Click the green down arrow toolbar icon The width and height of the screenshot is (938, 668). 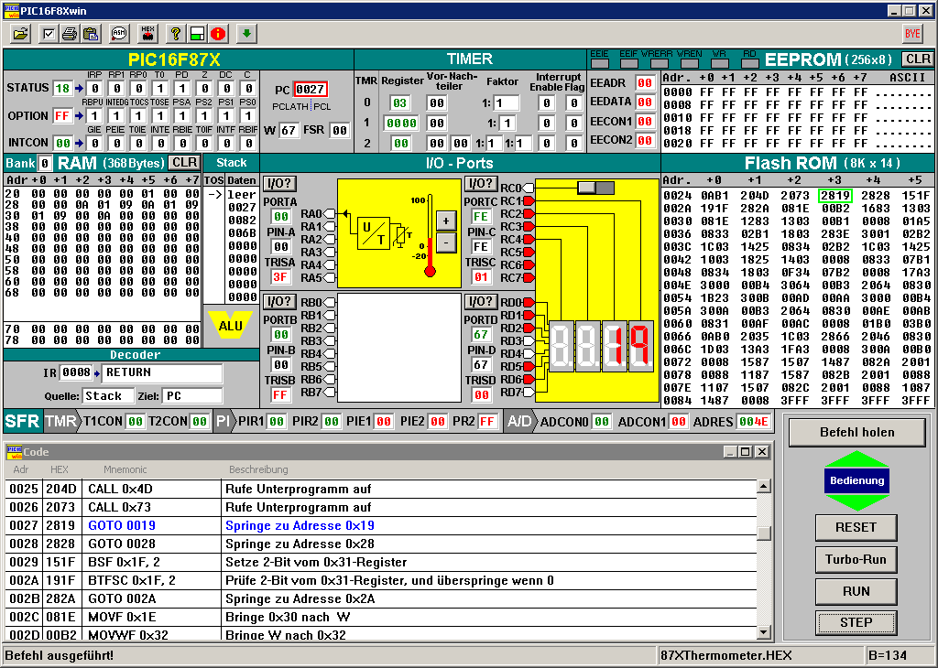point(245,34)
